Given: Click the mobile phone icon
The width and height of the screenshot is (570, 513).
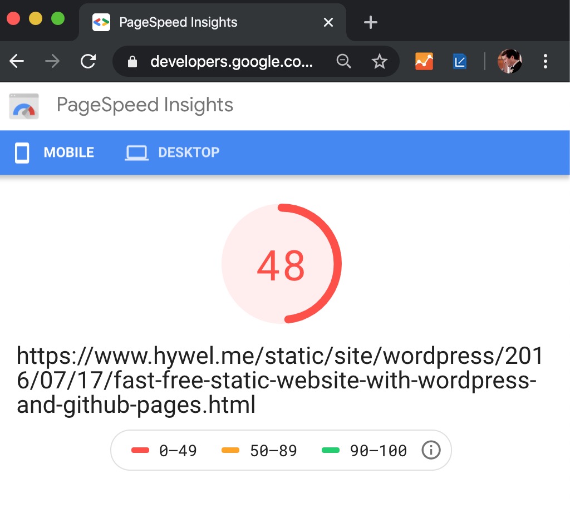Looking at the screenshot, I should click(x=22, y=153).
